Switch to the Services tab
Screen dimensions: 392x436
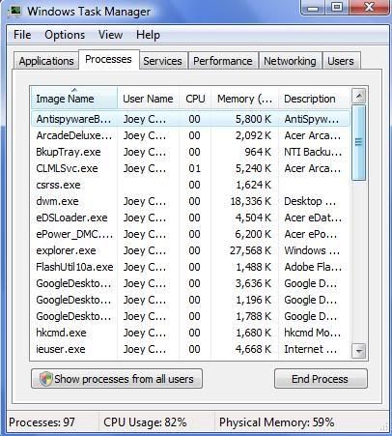[x=162, y=61]
